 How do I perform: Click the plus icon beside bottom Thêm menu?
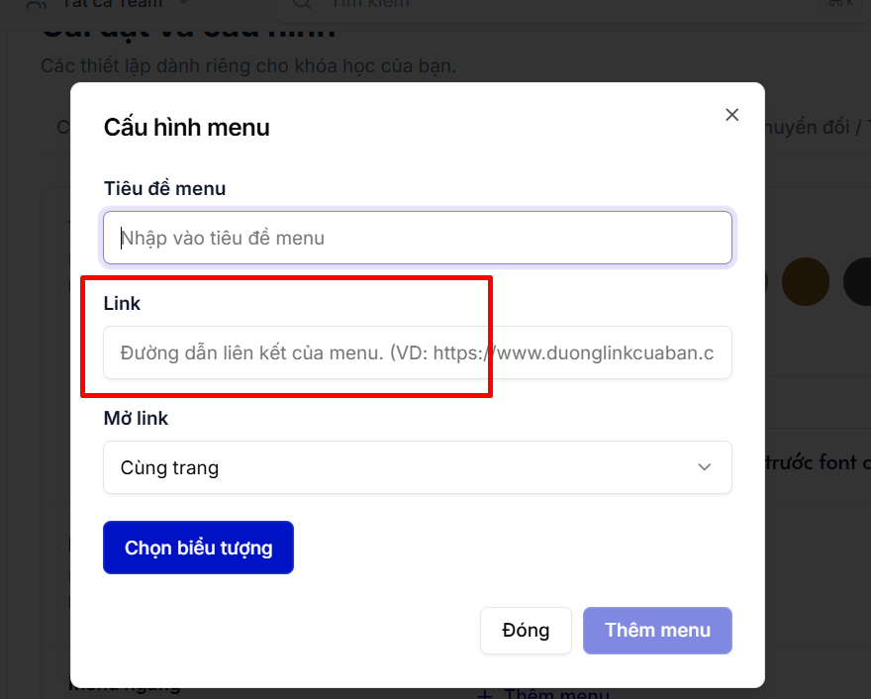[x=485, y=695]
